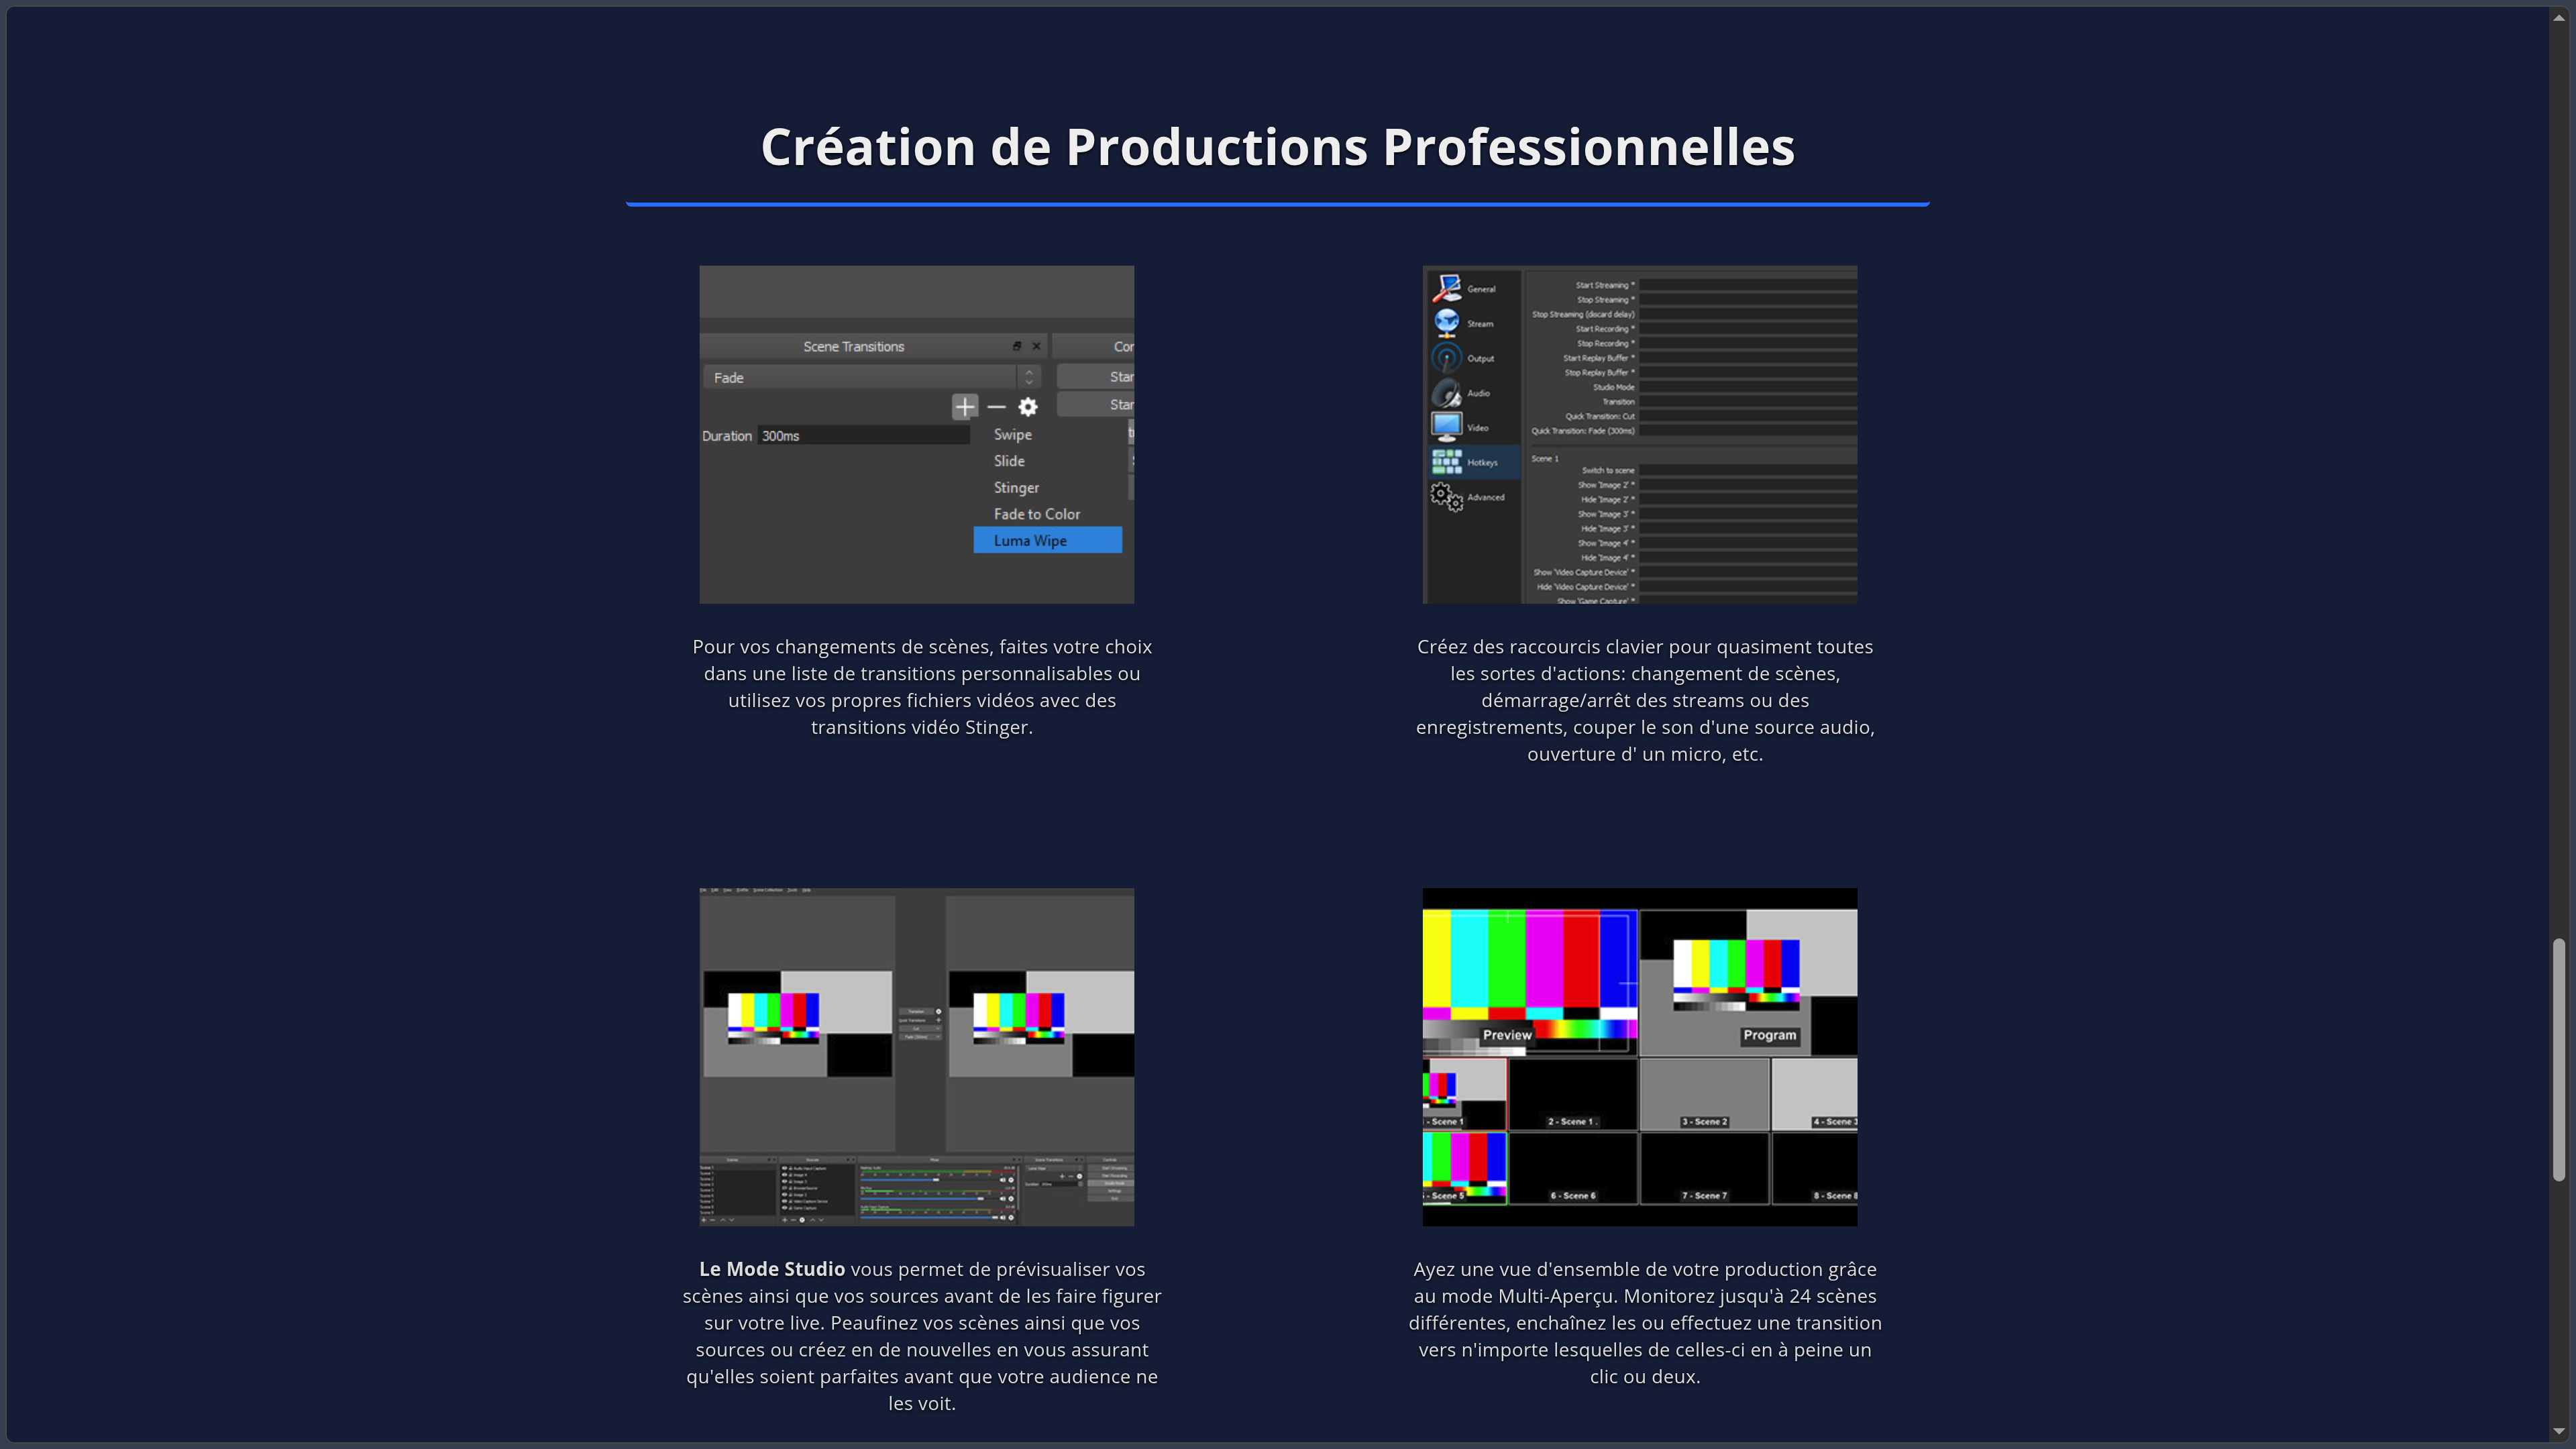Viewport: 2576px width, 1449px height.
Task: Click paragraph starting 'Créez des raccourcis clavier'
Action: [1645, 700]
